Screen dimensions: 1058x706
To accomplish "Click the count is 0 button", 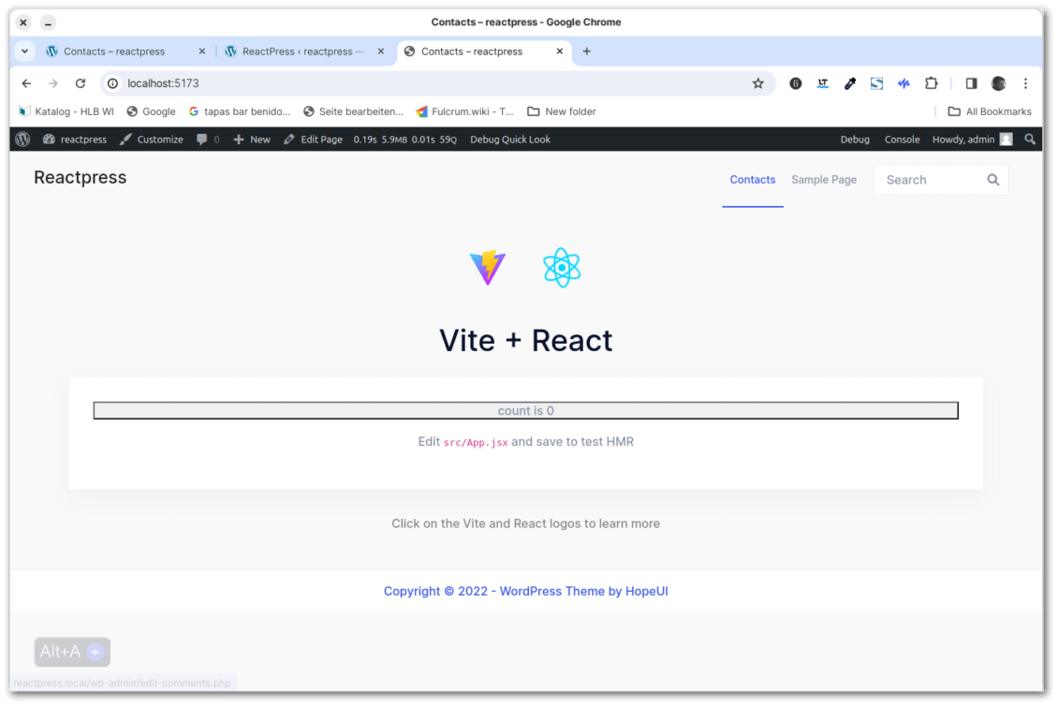I will point(525,410).
